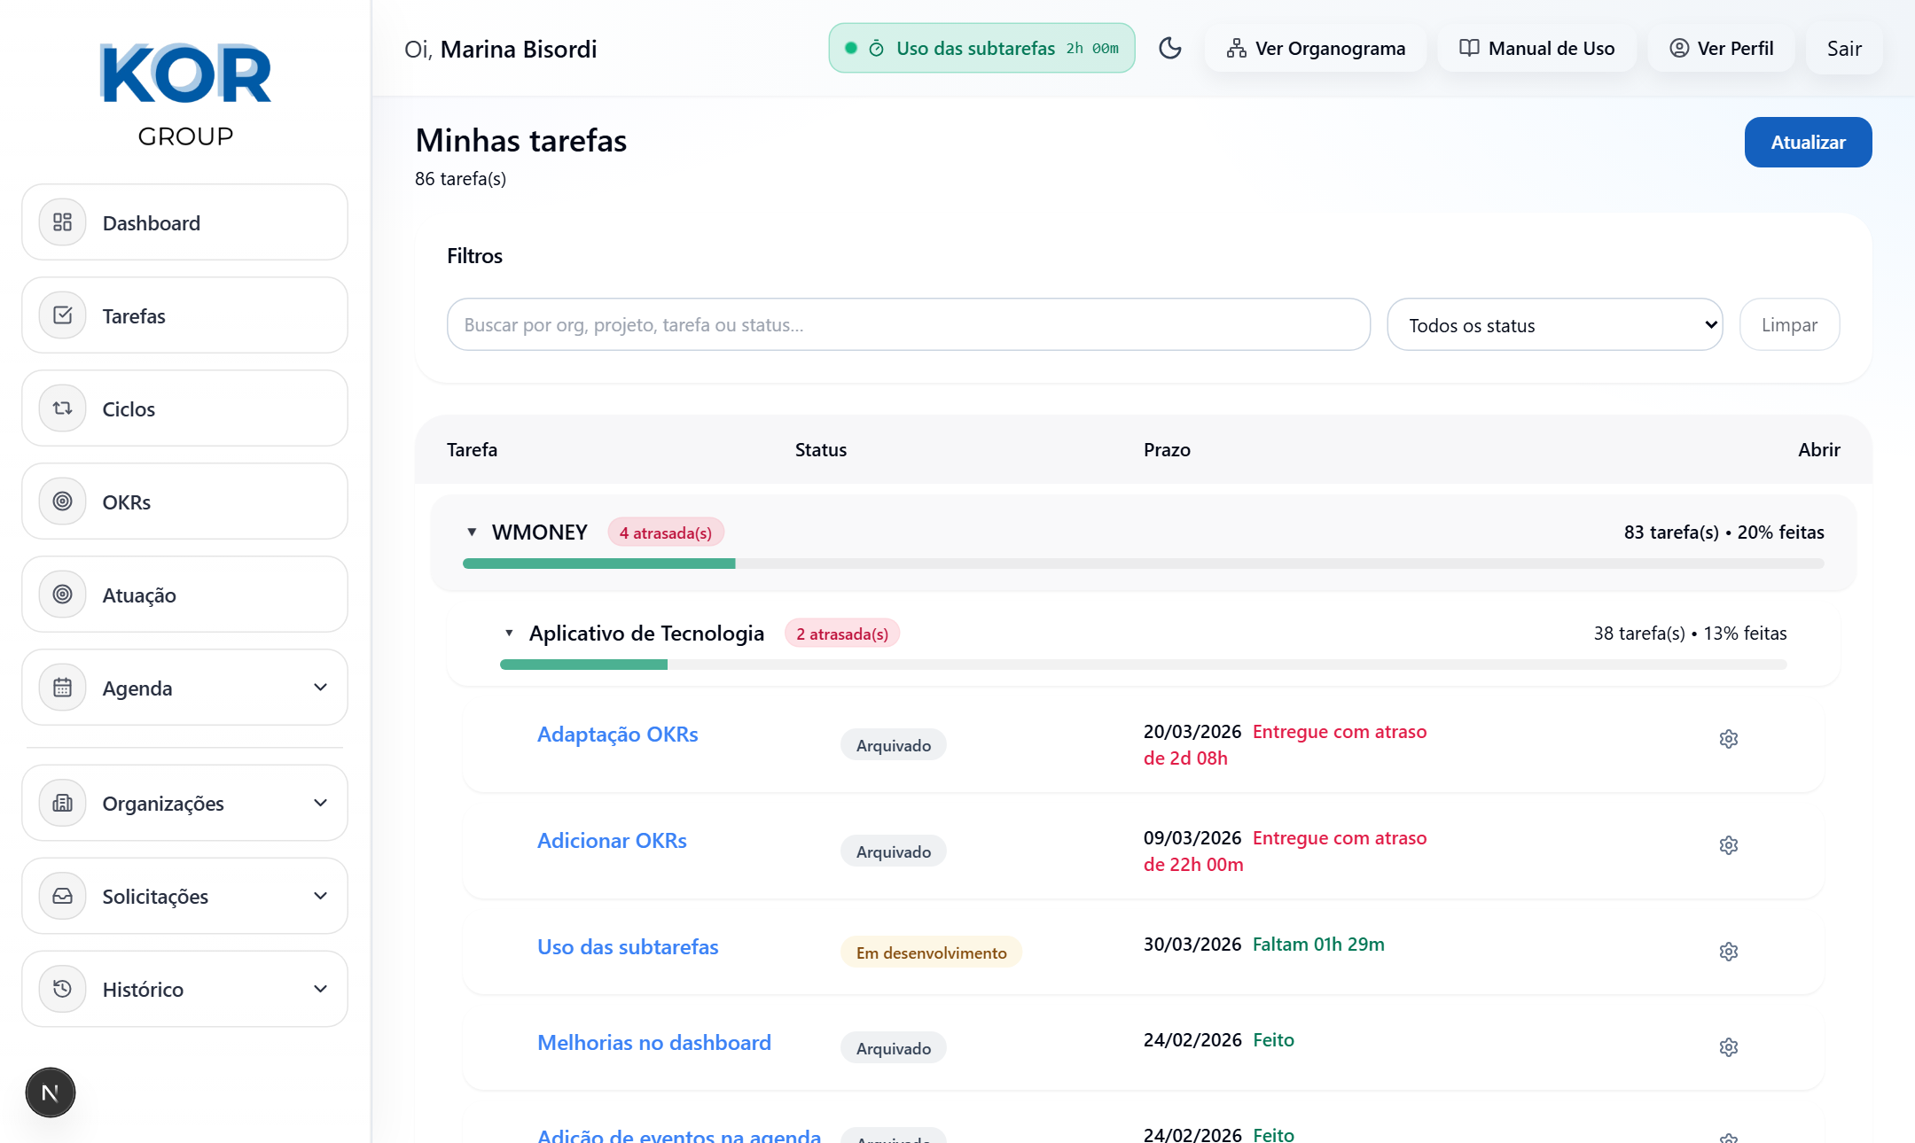Focus the Buscar por org search field
The image size is (1915, 1143).
click(x=908, y=325)
